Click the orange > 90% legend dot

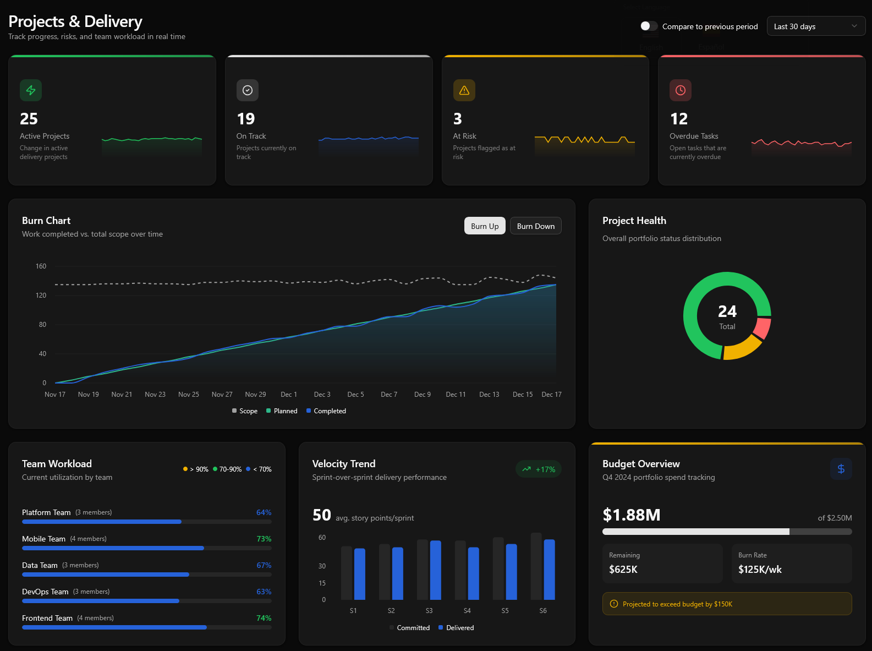click(185, 469)
